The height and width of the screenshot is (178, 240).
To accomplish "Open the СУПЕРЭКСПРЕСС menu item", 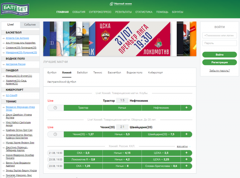I will click(100, 12).
